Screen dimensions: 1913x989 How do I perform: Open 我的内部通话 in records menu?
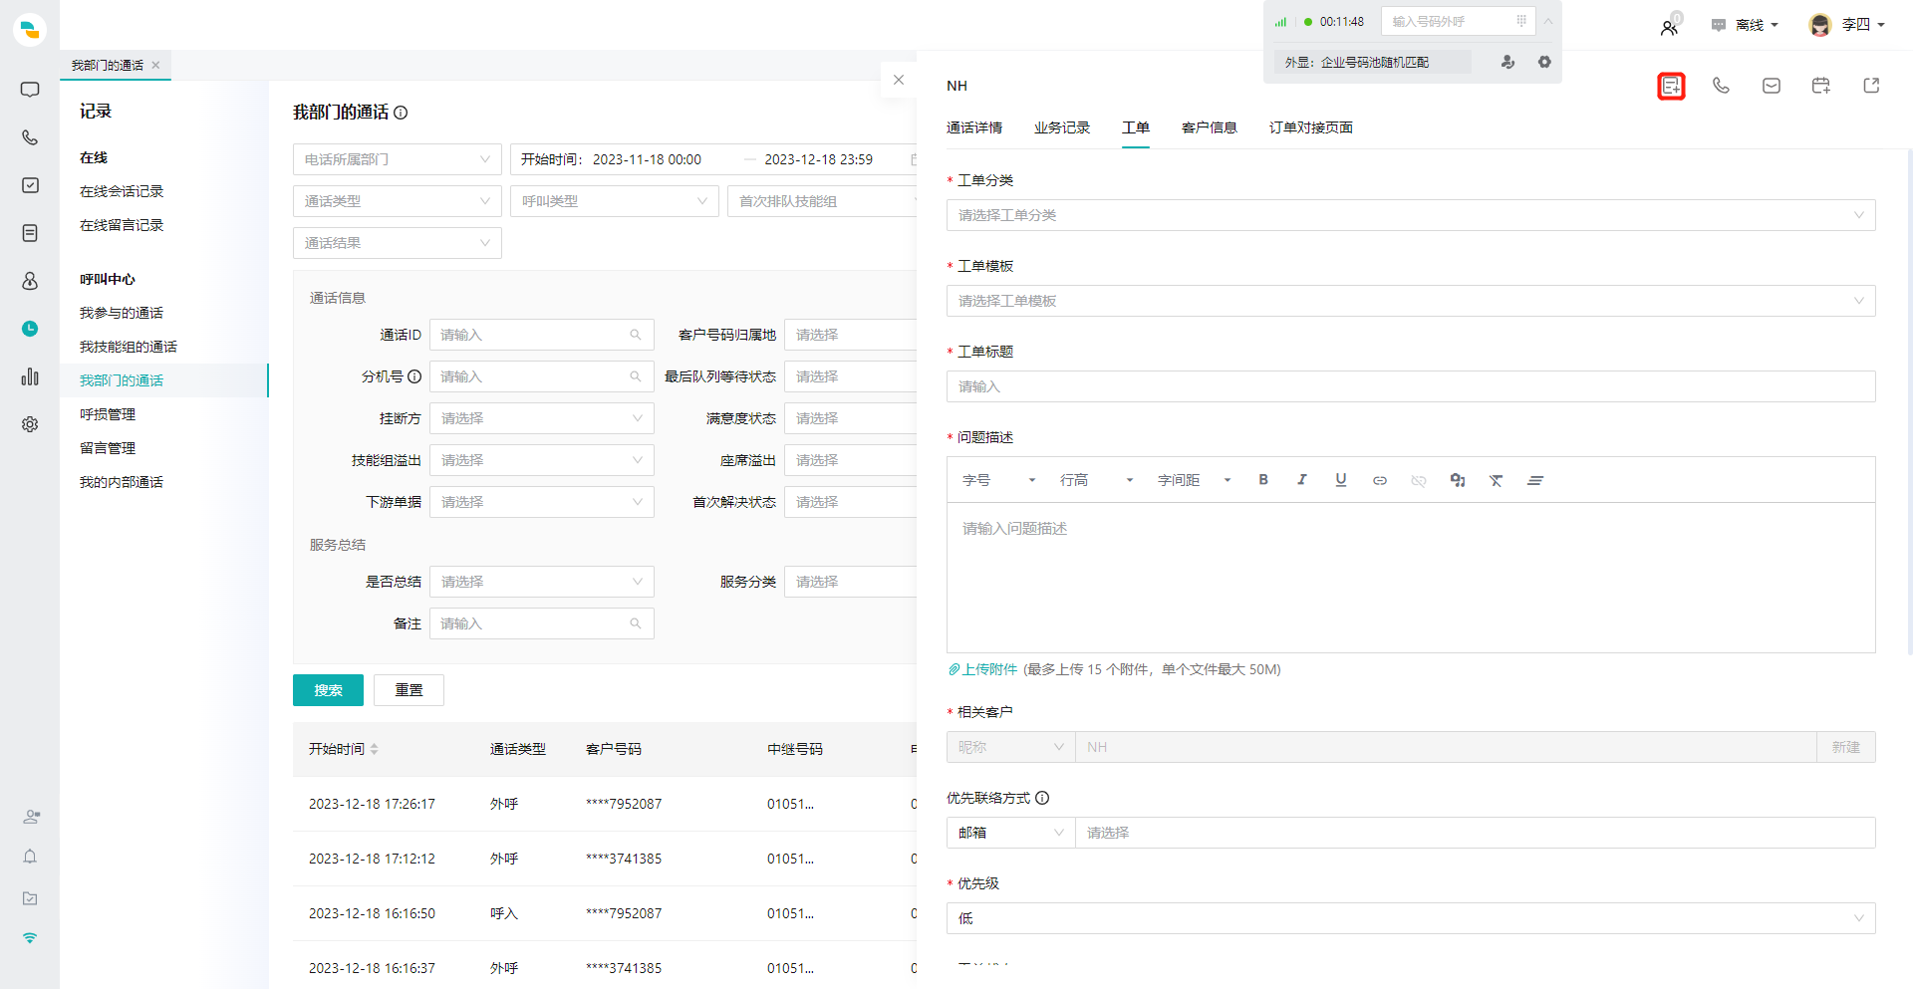tap(122, 482)
